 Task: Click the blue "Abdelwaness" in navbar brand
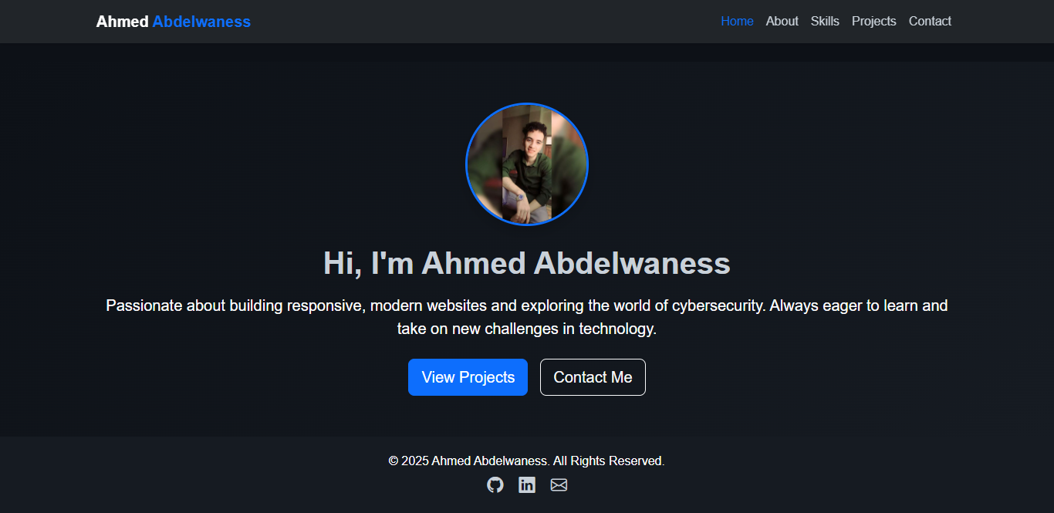click(201, 22)
